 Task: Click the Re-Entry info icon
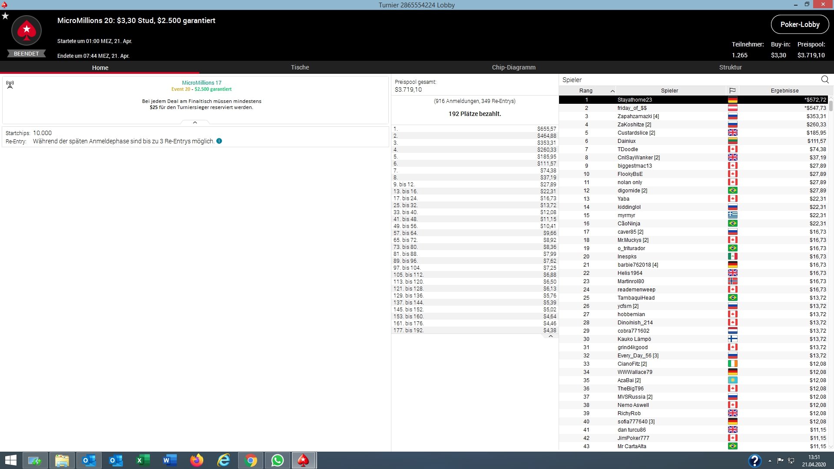pyautogui.click(x=219, y=141)
